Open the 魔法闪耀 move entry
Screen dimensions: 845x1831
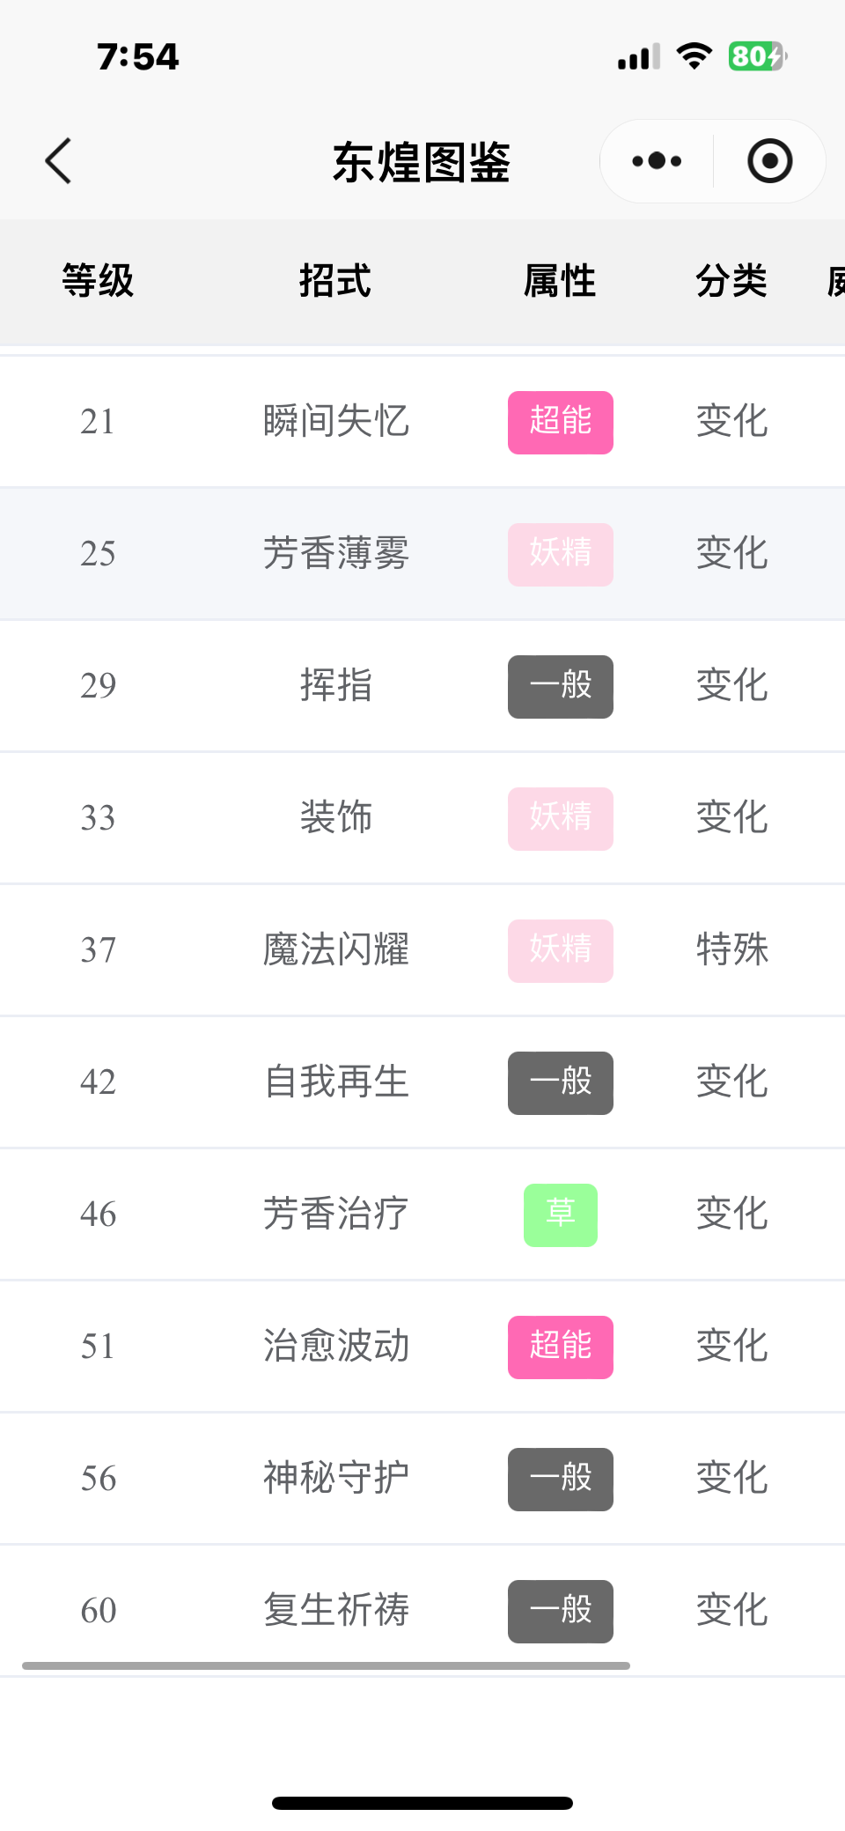pyautogui.click(x=336, y=950)
